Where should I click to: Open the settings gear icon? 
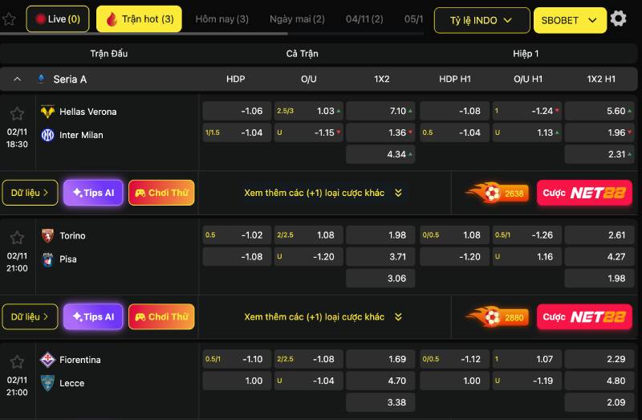coord(618,18)
